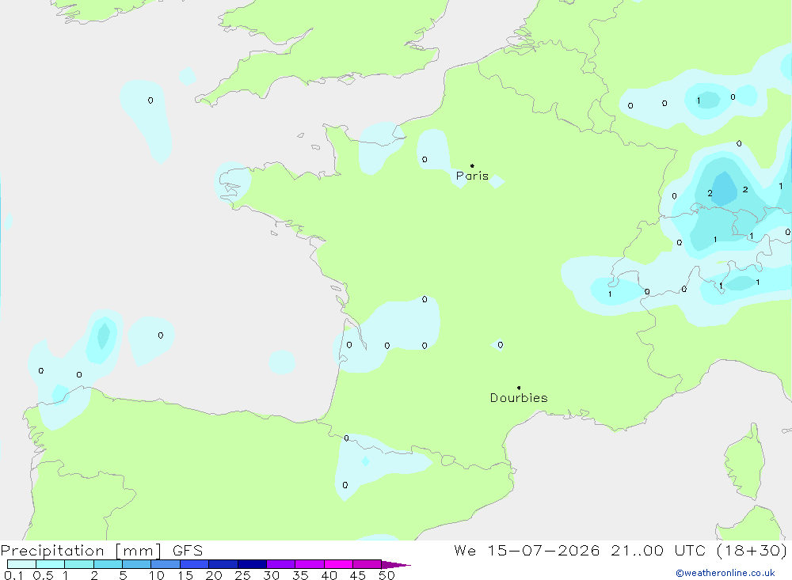Select the black dot marking Dourbies
Viewport: 792px width, 580px height.
click(519, 388)
